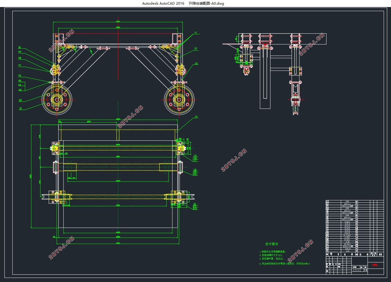Screen dimensions: 391x282
Task: Click the scale value 1:5 cell
Action: tap(365, 270)
